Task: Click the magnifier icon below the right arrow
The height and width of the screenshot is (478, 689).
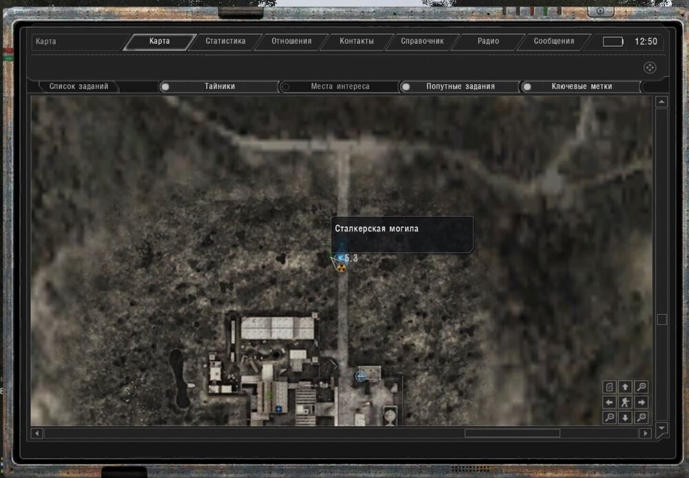Action: pyautogui.click(x=641, y=417)
